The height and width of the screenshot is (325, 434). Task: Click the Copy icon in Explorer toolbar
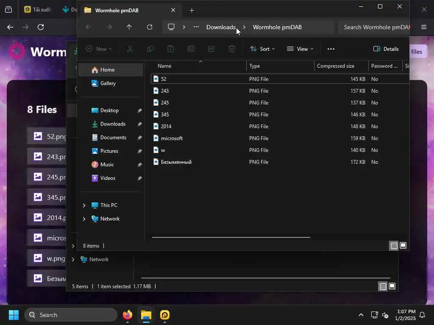150,49
